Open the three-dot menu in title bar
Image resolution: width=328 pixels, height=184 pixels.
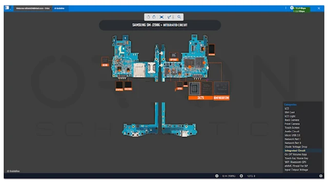pos(285,8)
